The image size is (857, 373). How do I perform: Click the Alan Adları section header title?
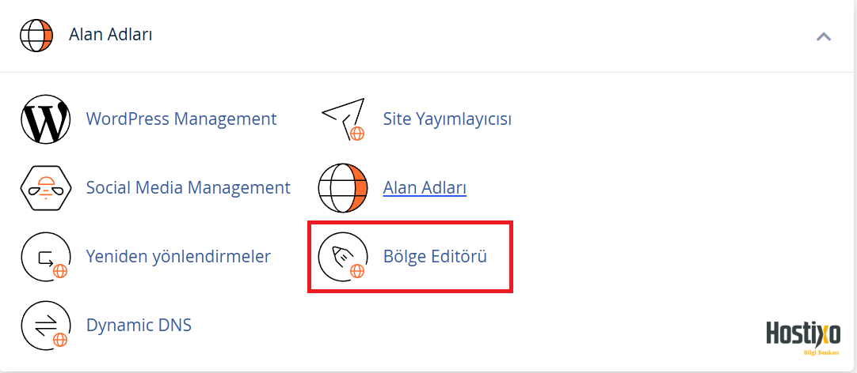click(111, 36)
